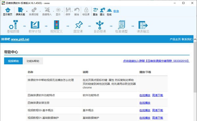The width and height of the screenshot is (197, 121).
Task: Select the cell text 视频教程01-基础数据维护
Action: [43, 118]
